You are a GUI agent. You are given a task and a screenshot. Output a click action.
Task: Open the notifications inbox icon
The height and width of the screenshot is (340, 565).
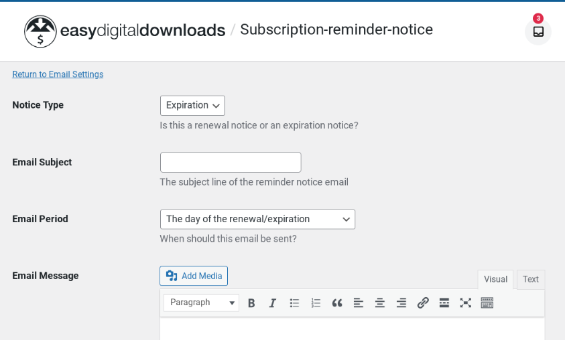coord(538,31)
